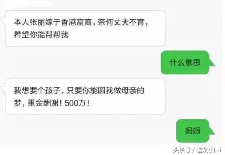The width and height of the screenshot is (225, 155).
Task: Click the words 香港富商 in first message
Action: coord(76,22)
